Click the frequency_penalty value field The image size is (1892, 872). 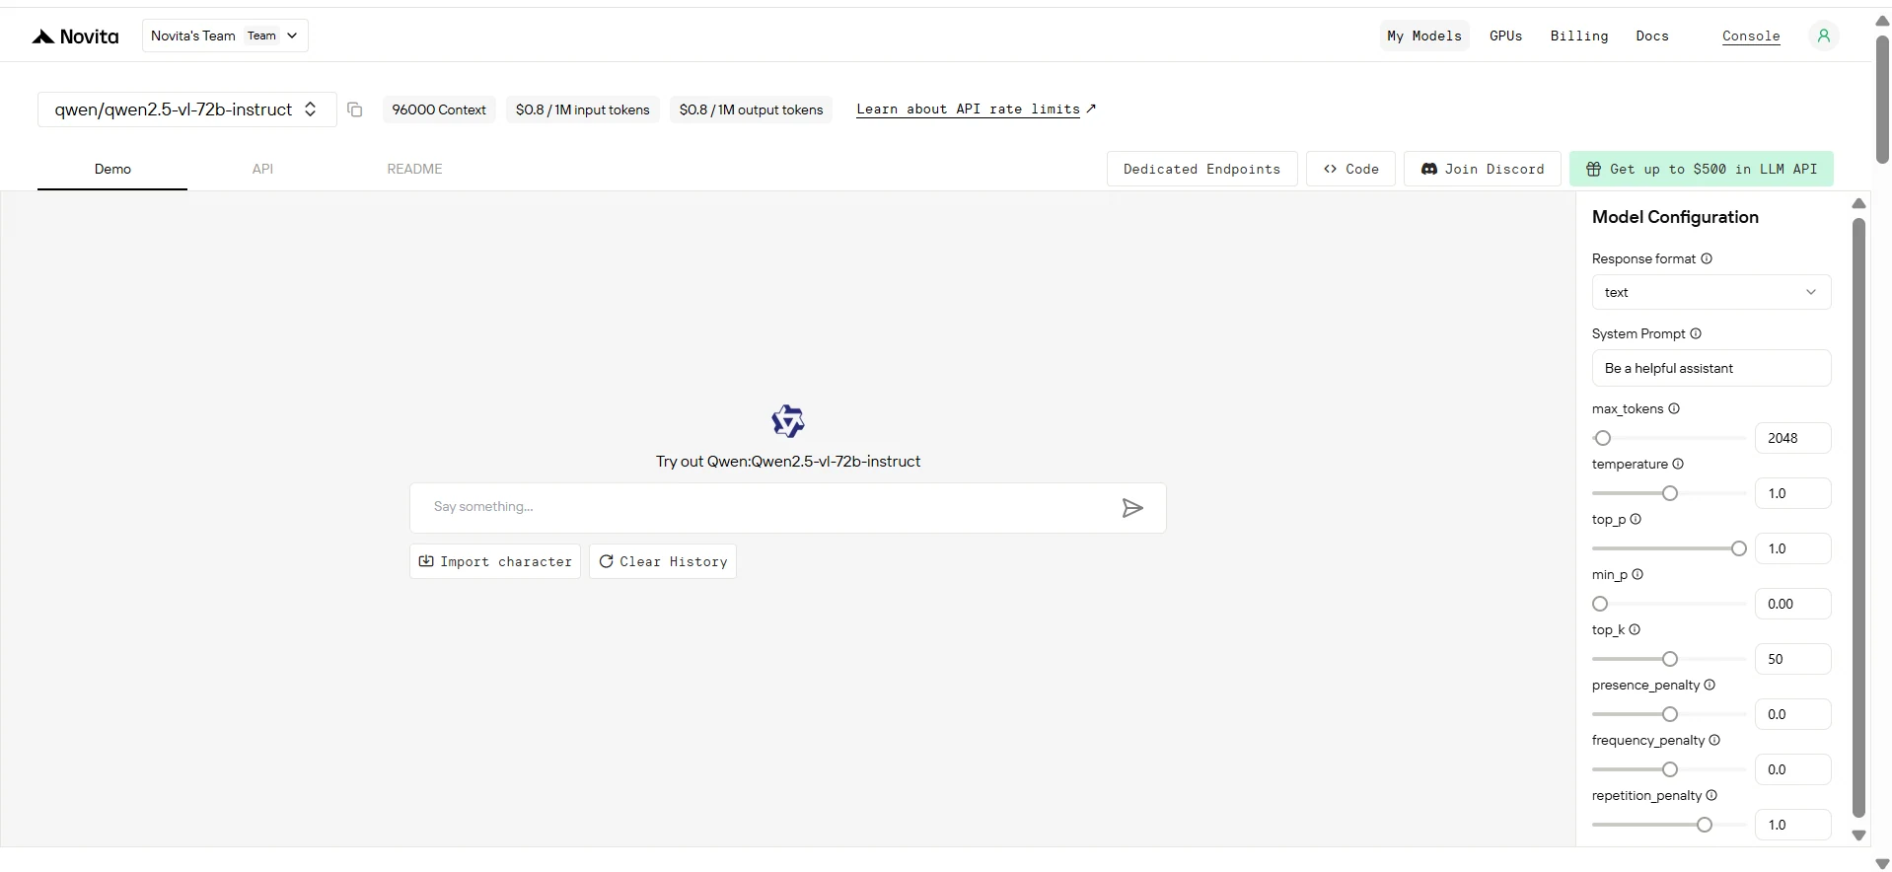pos(1793,769)
